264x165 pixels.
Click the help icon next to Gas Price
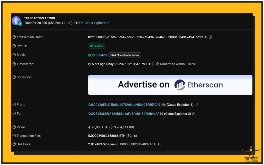tap(14, 144)
